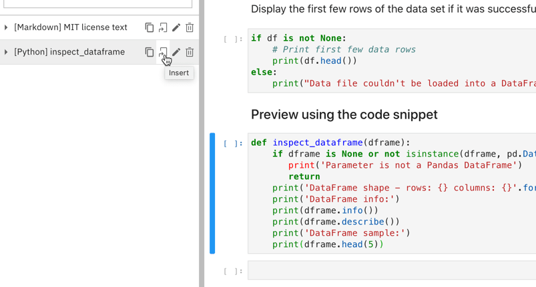Viewport: 536px width, 287px height.
Task: Click the 'print(dframe.info())' line
Action: [x=325, y=210]
